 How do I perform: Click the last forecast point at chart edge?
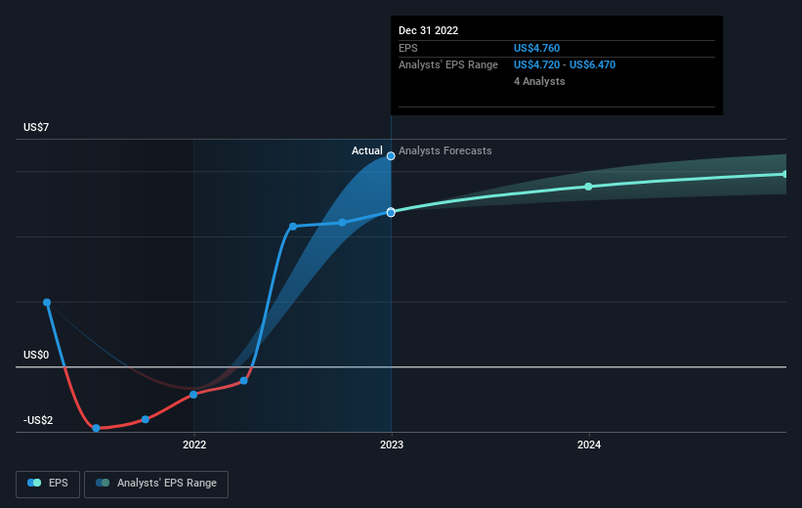(785, 175)
